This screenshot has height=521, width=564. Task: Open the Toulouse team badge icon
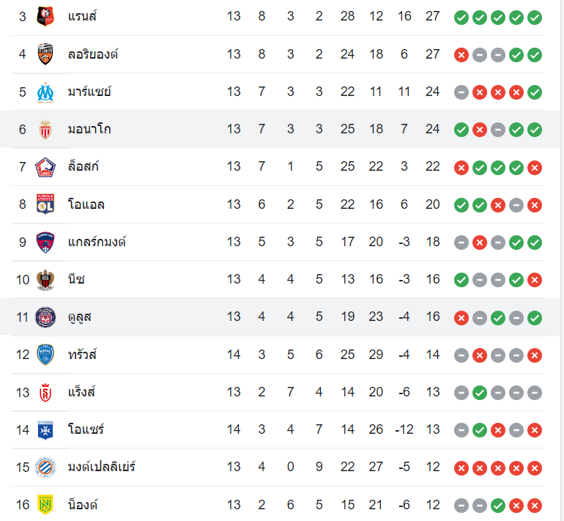46,317
